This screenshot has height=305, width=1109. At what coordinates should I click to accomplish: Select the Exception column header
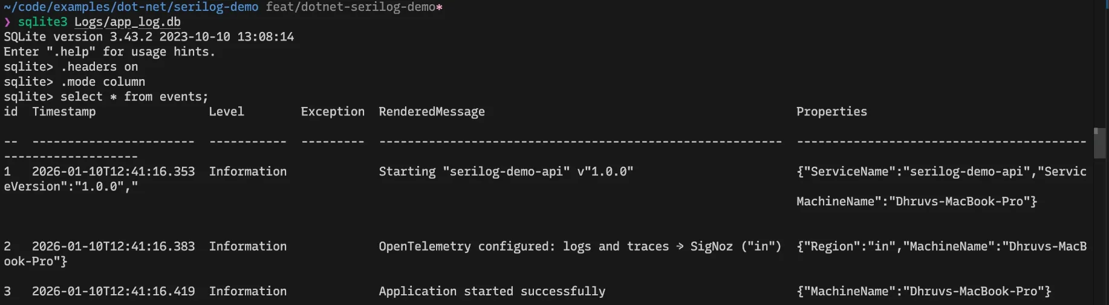click(x=333, y=112)
